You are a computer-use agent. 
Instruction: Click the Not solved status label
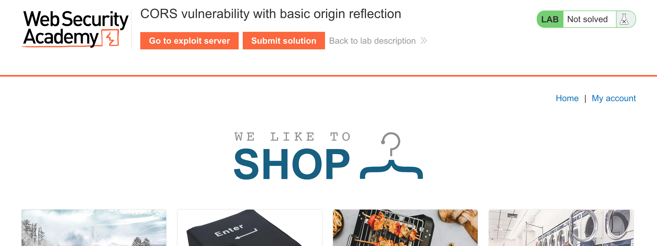pos(587,19)
